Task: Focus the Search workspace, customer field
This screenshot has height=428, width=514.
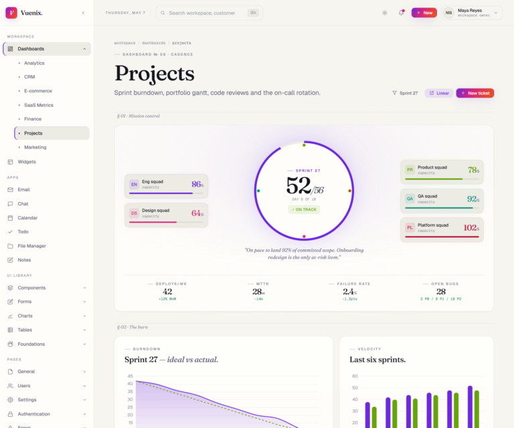Action: coord(209,13)
